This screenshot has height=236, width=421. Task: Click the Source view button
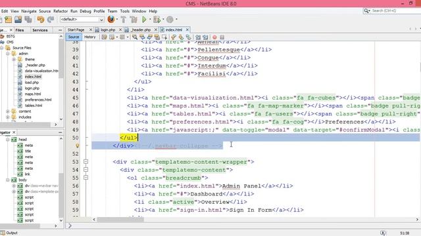pos(74,37)
